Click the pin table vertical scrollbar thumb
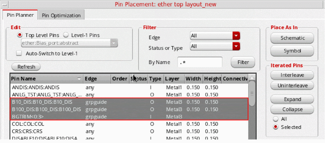 pos(252,94)
